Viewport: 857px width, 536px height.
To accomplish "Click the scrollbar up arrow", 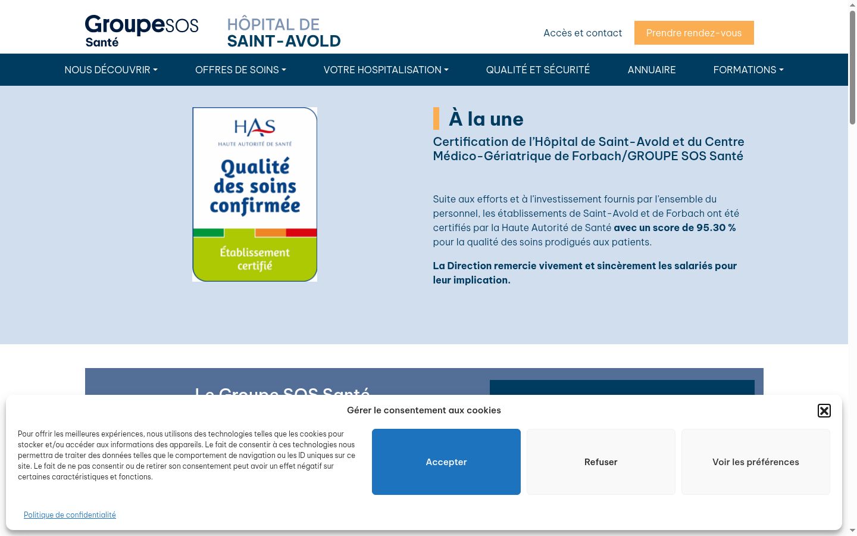I will [852, 4].
